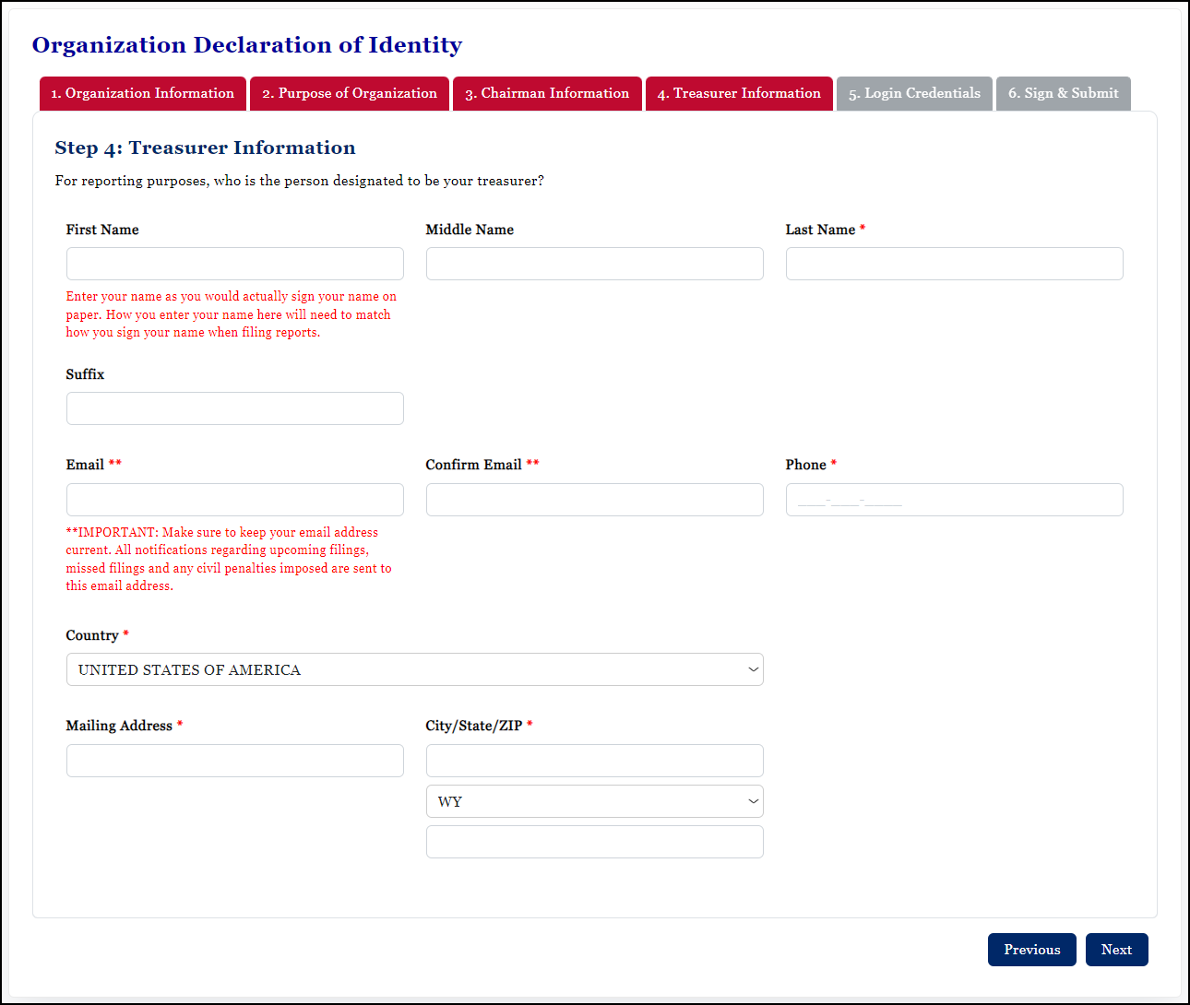View the Treasurer Information step
Screen dimensions: 1190x1005
coord(738,93)
